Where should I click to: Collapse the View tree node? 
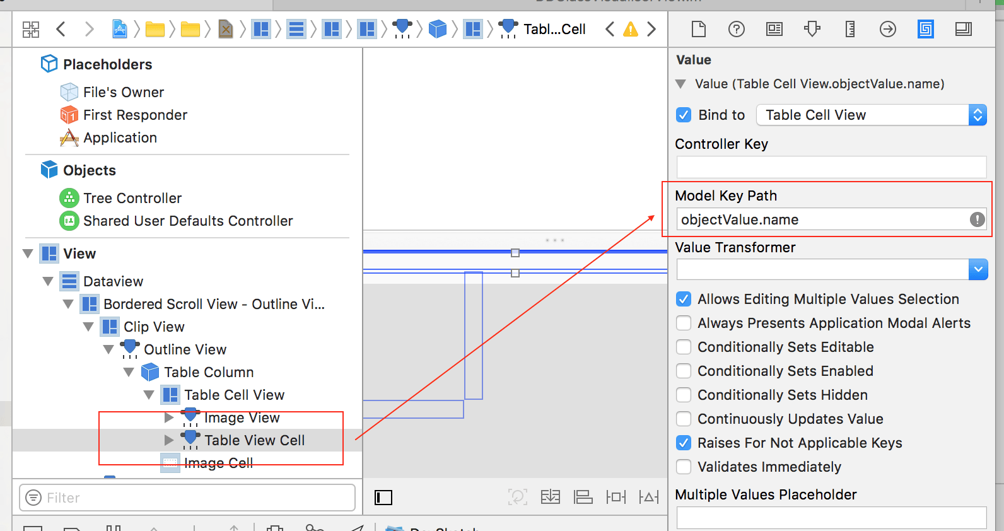pos(28,254)
